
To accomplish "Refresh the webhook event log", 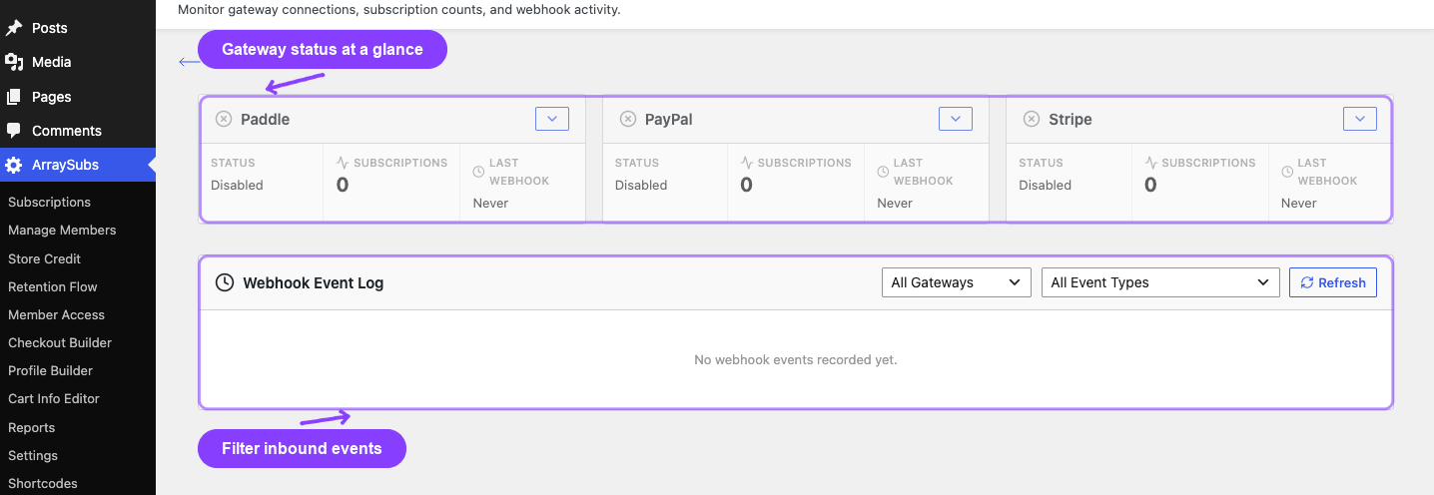I will 1333,282.
